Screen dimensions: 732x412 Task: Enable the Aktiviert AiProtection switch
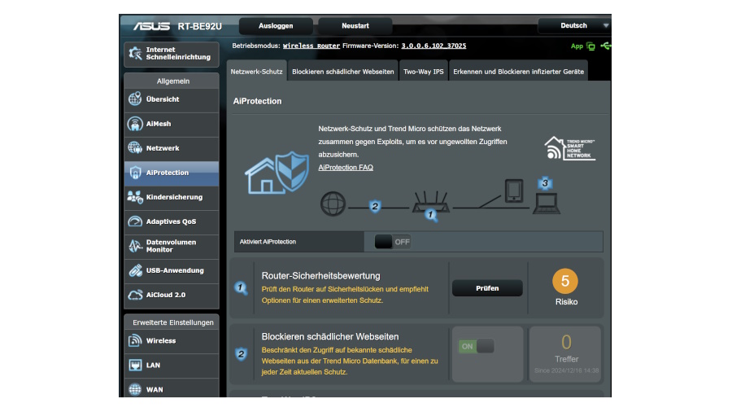(393, 242)
